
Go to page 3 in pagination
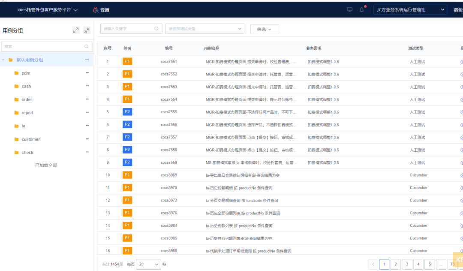(x=407, y=264)
